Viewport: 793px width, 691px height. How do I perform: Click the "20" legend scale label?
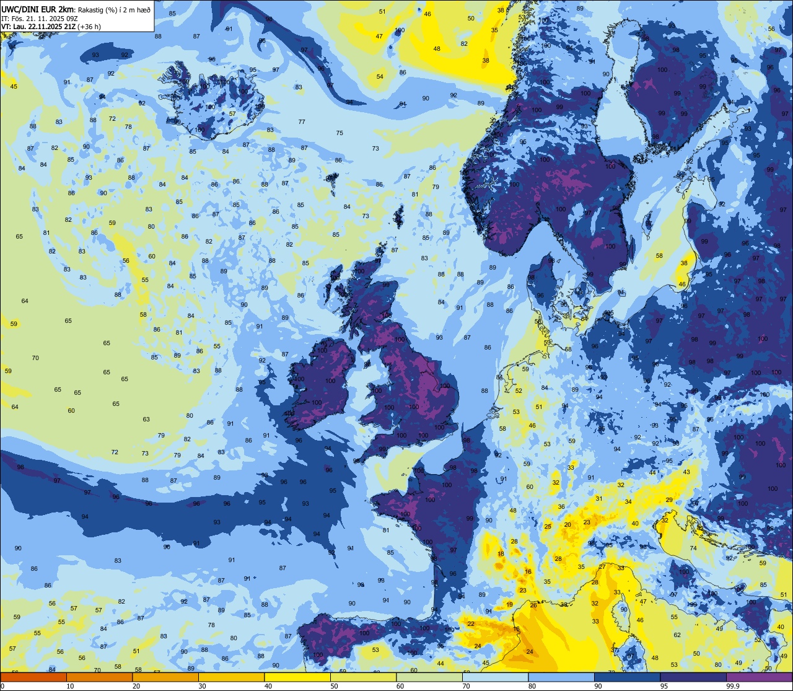point(136,686)
